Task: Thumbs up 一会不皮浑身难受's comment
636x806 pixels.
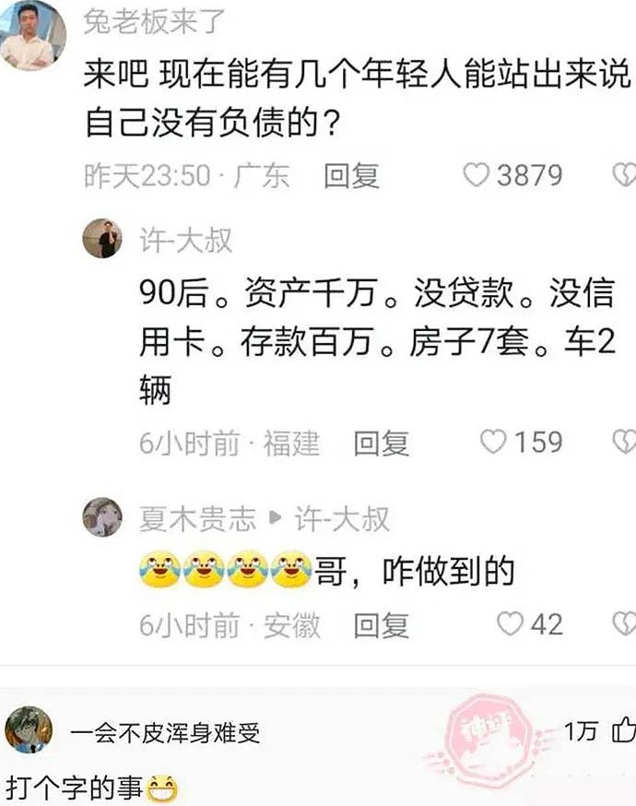Action: coord(624,730)
